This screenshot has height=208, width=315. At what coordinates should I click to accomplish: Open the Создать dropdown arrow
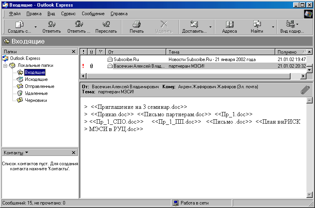(35, 27)
